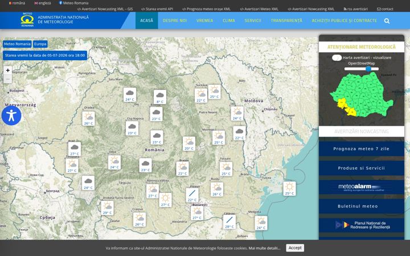This screenshot has width=410, height=256.
Task: Select the 27°C marker at Râmnicu Vâlcea
Action: 153,191
